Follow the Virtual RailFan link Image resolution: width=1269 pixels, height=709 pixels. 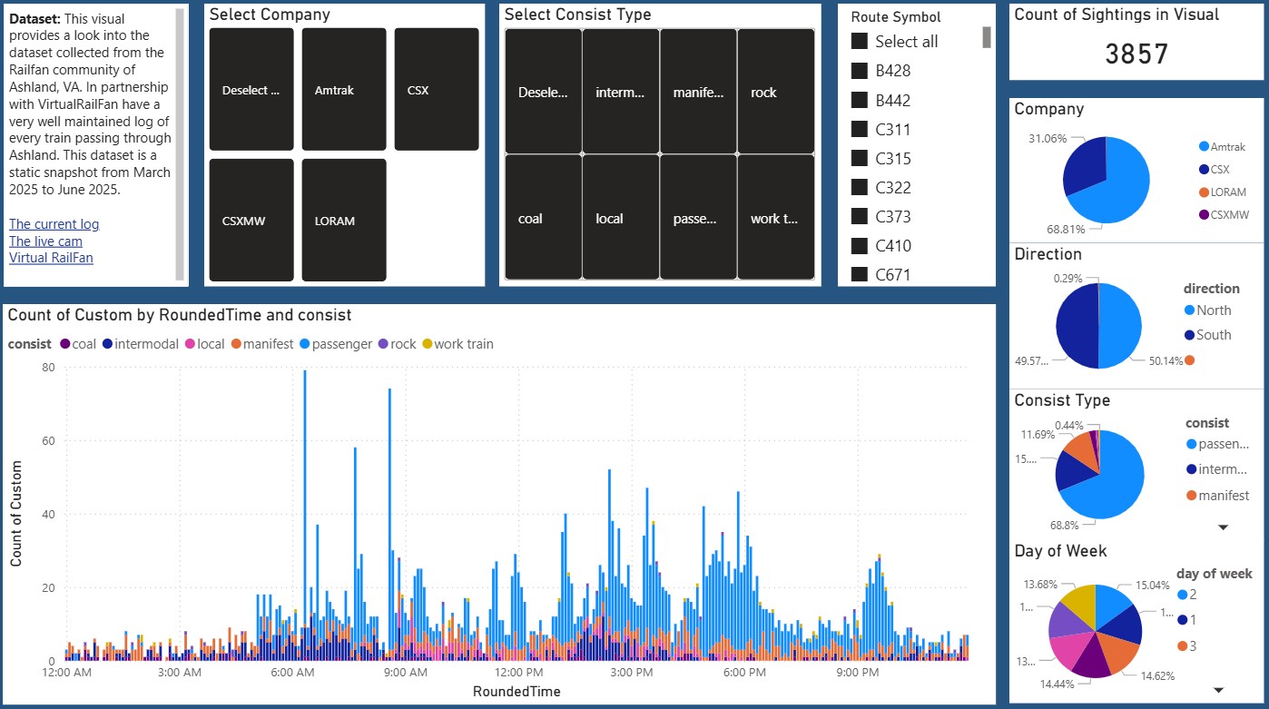51,257
